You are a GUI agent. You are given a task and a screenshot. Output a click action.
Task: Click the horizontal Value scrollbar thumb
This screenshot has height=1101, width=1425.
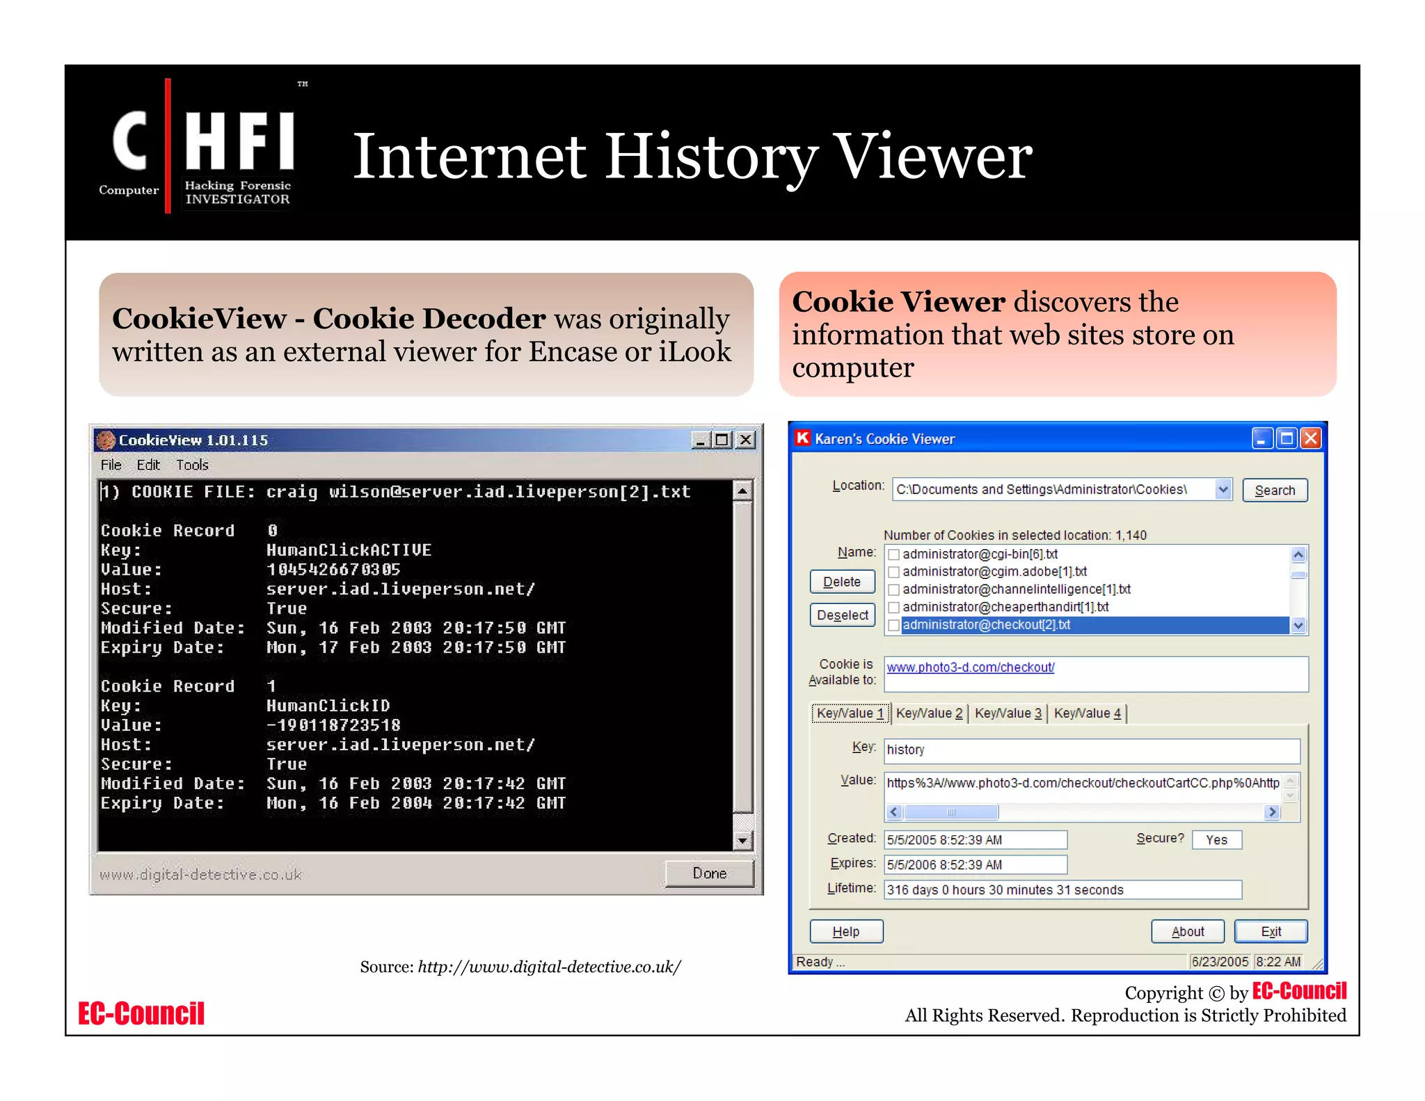[x=951, y=811]
